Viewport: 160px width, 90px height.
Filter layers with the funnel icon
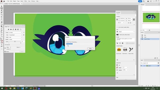[x=158, y=63]
